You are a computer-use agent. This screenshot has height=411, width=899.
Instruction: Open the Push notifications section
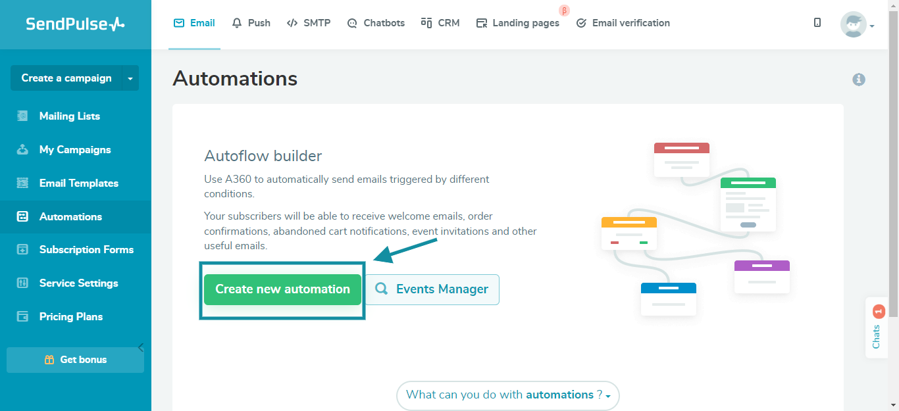pyautogui.click(x=251, y=22)
